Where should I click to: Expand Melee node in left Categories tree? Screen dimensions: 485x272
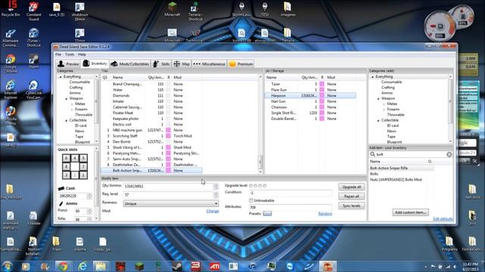pos(72,104)
